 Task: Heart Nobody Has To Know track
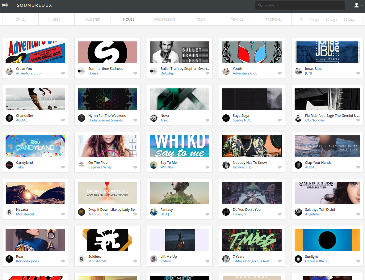coord(280,167)
